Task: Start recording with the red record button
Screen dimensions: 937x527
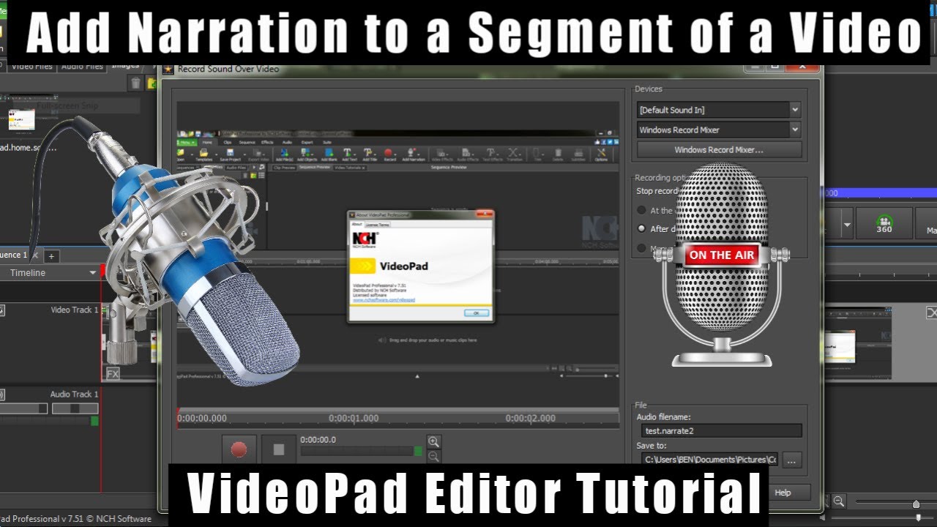Action: tap(239, 449)
